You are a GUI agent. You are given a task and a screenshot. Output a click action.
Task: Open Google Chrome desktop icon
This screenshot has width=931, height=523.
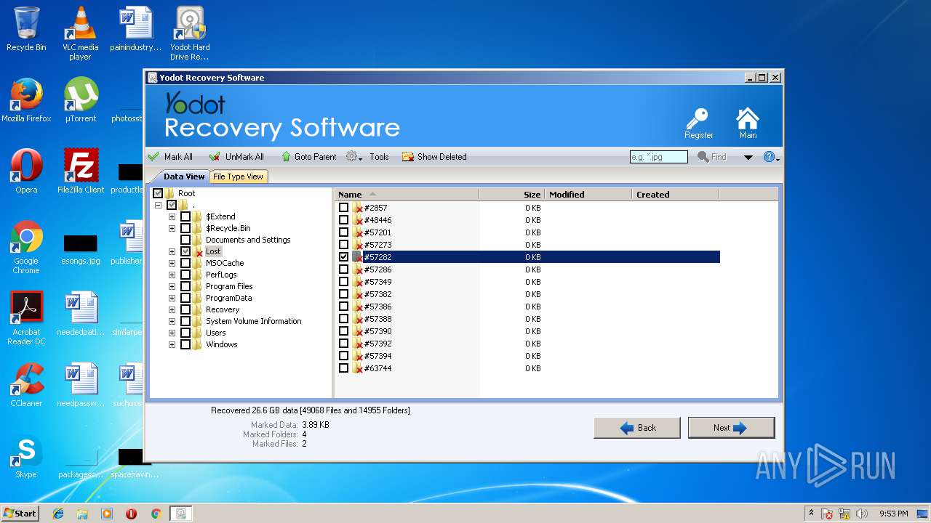click(x=26, y=247)
